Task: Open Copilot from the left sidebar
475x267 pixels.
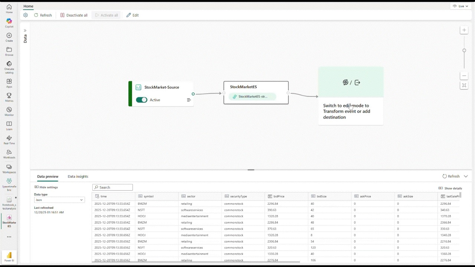Action: 9,23
